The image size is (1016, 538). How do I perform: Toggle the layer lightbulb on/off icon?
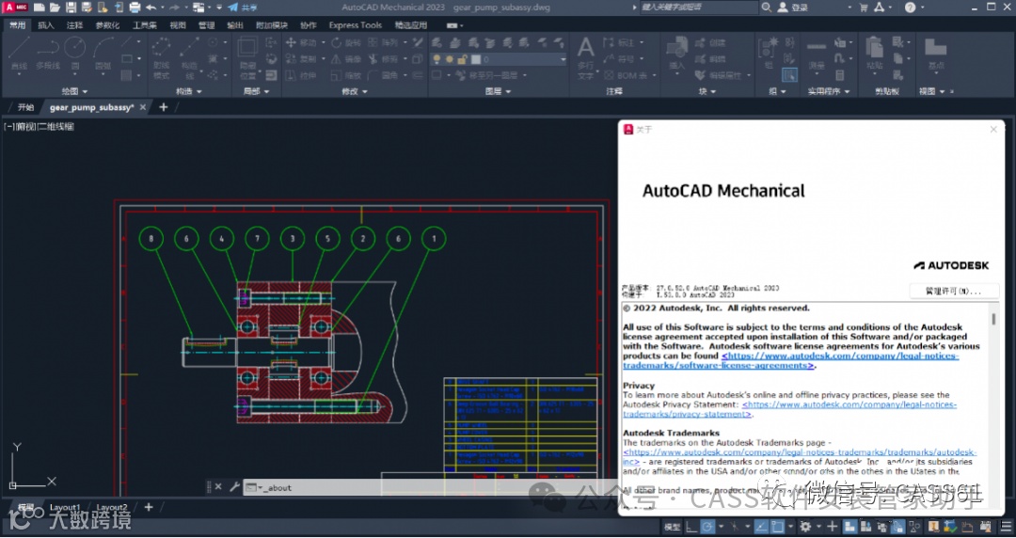point(437,59)
